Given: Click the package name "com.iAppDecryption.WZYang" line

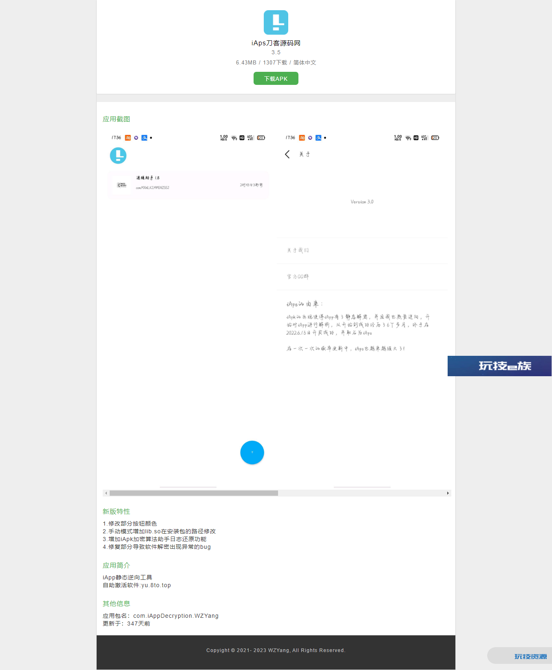Looking at the screenshot, I should 161,616.
